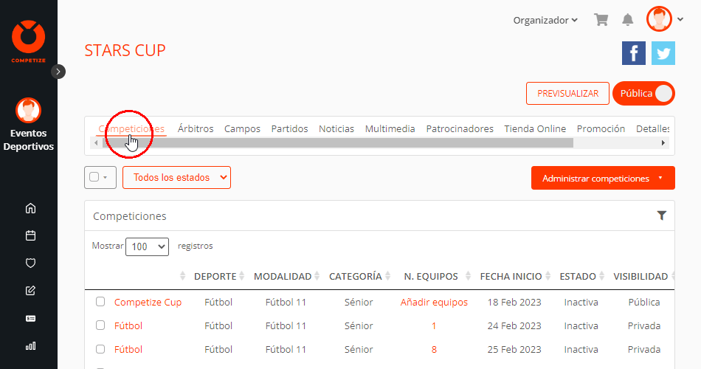Viewport: 701px width, 369px height.
Task: Open teams count 1 link
Action: [434, 325]
